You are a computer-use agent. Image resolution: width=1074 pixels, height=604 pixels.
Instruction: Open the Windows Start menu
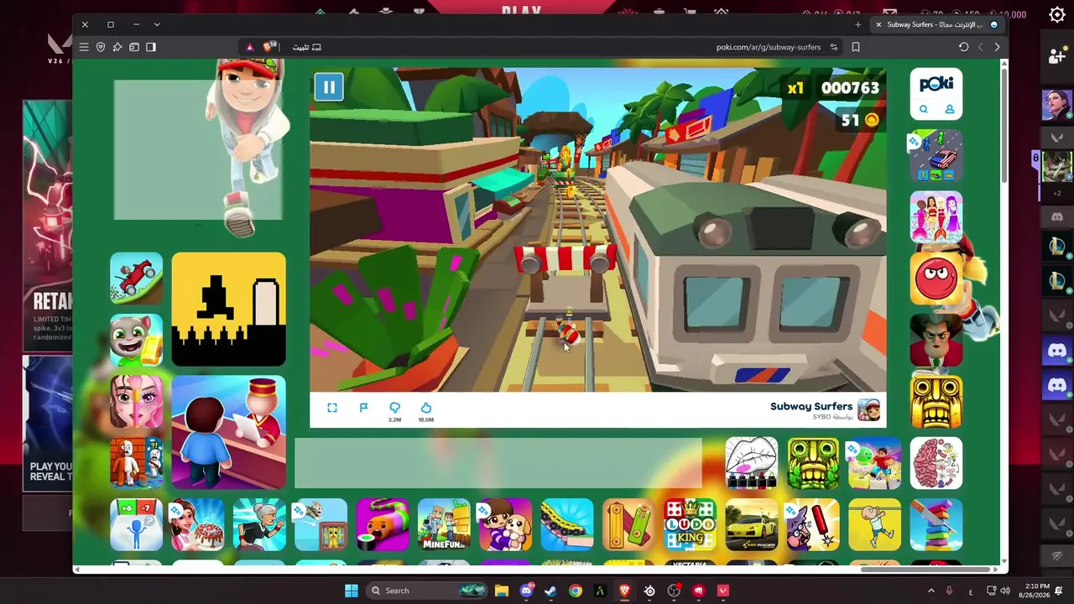coord(352,591)
